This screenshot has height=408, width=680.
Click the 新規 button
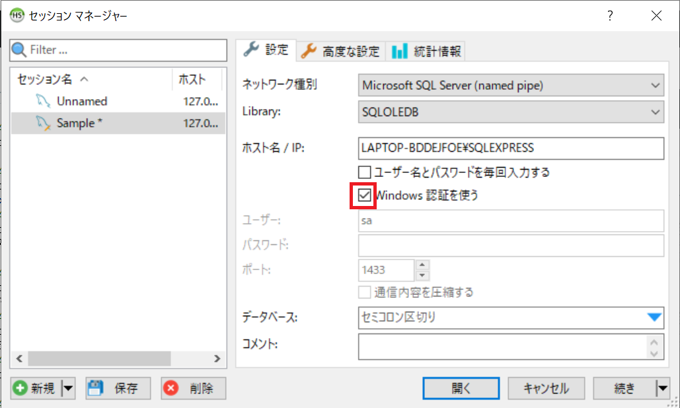[x=36, y=388]
